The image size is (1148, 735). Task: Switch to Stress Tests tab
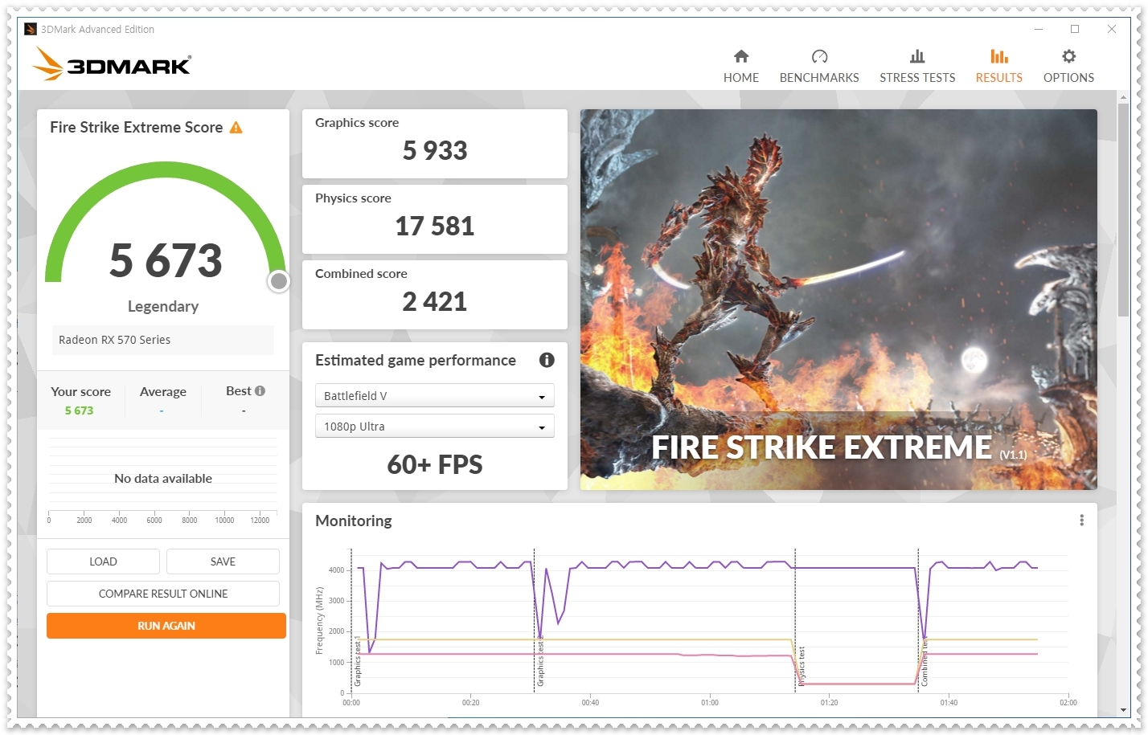pyautogui.click(x=917, y=66)
